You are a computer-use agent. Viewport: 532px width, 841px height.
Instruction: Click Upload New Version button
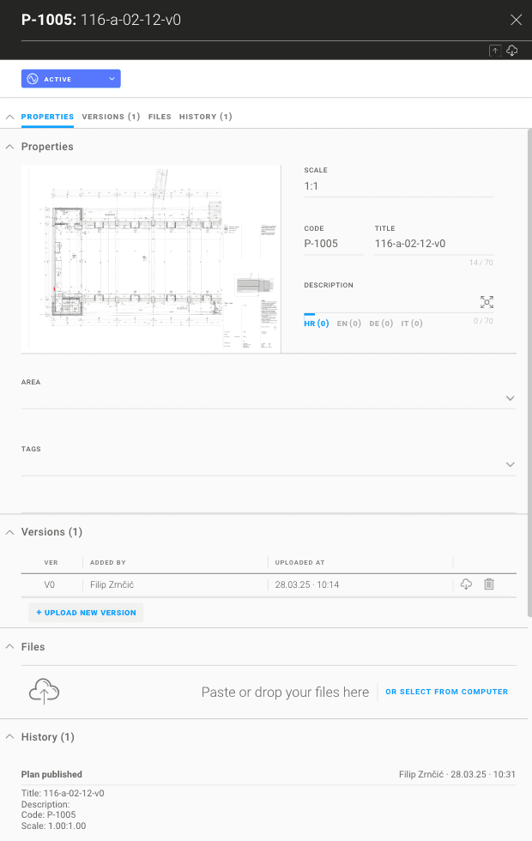pos(87,613)
